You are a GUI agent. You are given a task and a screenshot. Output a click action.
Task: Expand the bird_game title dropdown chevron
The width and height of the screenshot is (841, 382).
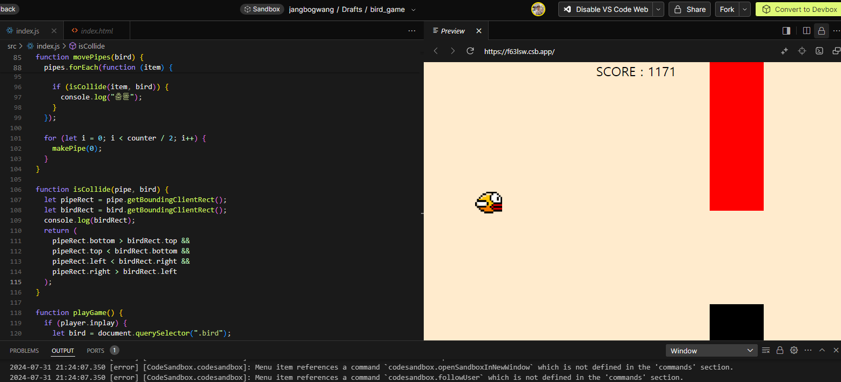pyautogui.click(x=413, y=10)
